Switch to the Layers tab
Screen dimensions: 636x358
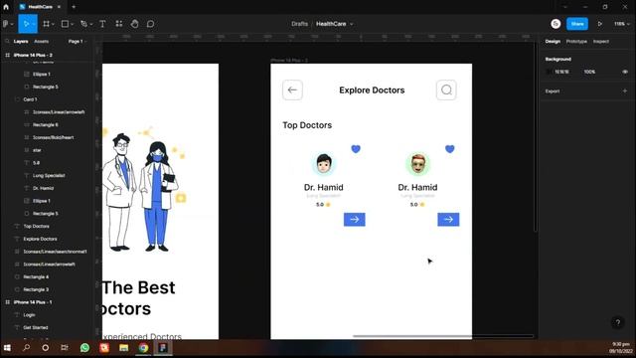pyautogui.click(x=21, y=42)
